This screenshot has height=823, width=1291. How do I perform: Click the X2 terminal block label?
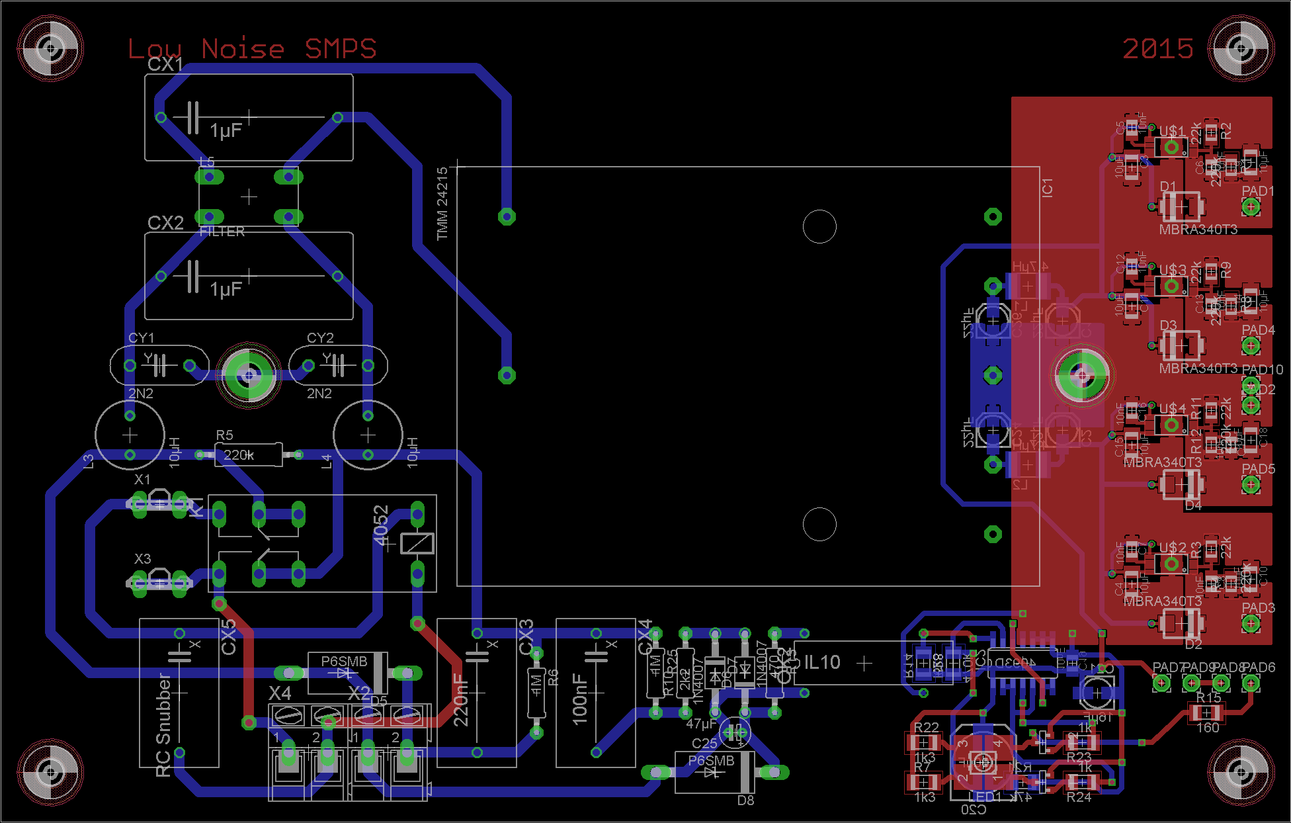pyautogui.click(x=359, y=693)
